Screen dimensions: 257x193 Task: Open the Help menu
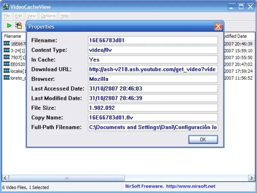65,16
